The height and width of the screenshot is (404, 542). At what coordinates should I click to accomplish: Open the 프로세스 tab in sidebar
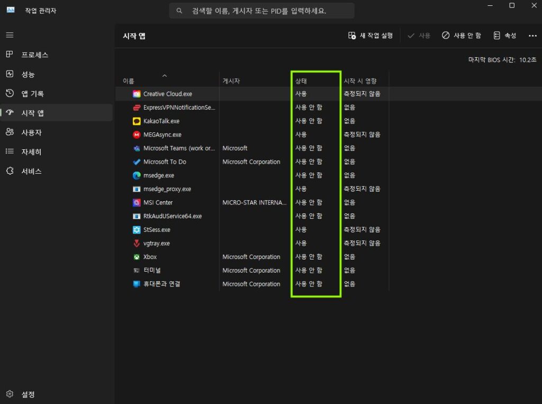tap(34, 55)
